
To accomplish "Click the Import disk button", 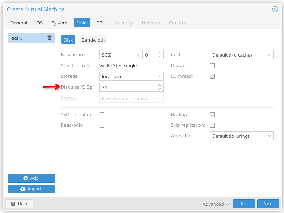I will click(x=32, y=189).
